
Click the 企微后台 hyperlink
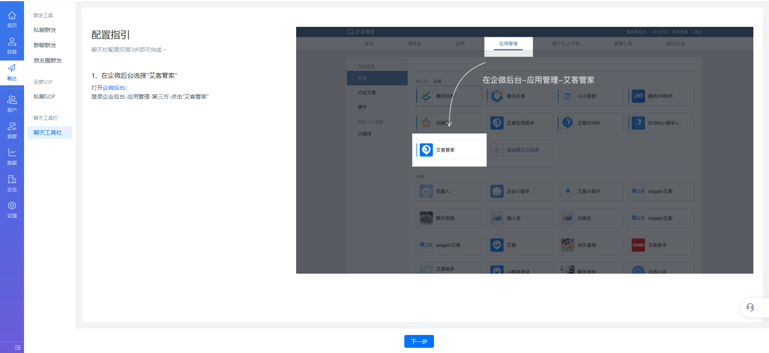114,88
